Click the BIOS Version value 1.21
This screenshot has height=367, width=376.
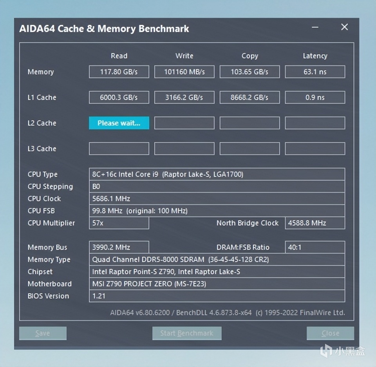pyautogui.click(x=217, y=296)
